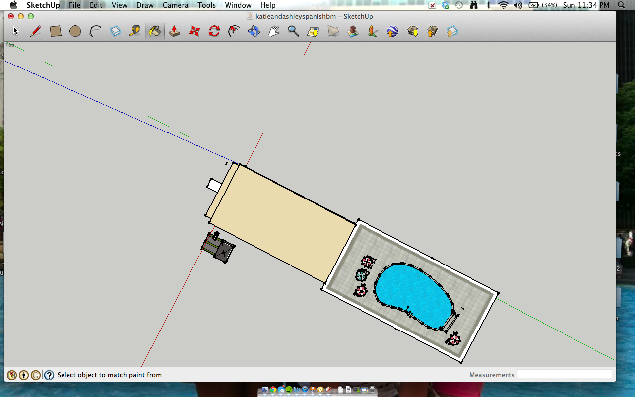Open the Tools menu

(x=206, y=5)
